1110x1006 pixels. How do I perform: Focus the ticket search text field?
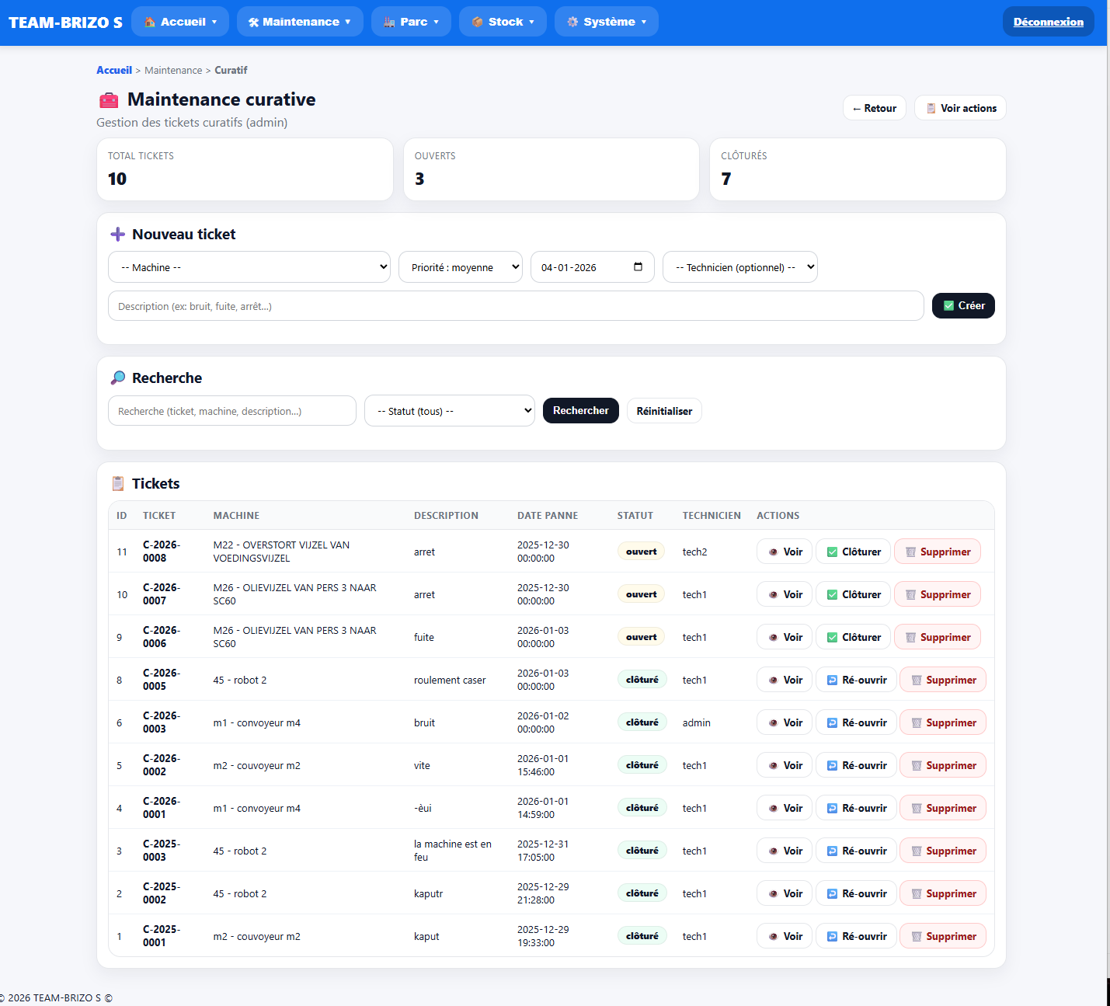pyautogui.click(x=232, y=411)
